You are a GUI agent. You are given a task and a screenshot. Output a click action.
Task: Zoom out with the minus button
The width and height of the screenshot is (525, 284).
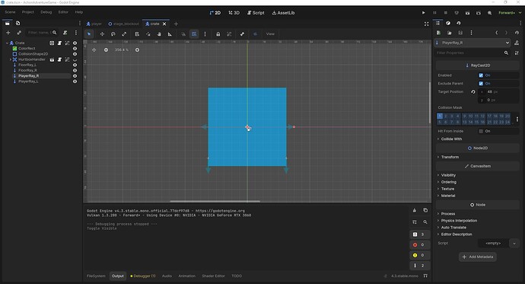[106, 50]
